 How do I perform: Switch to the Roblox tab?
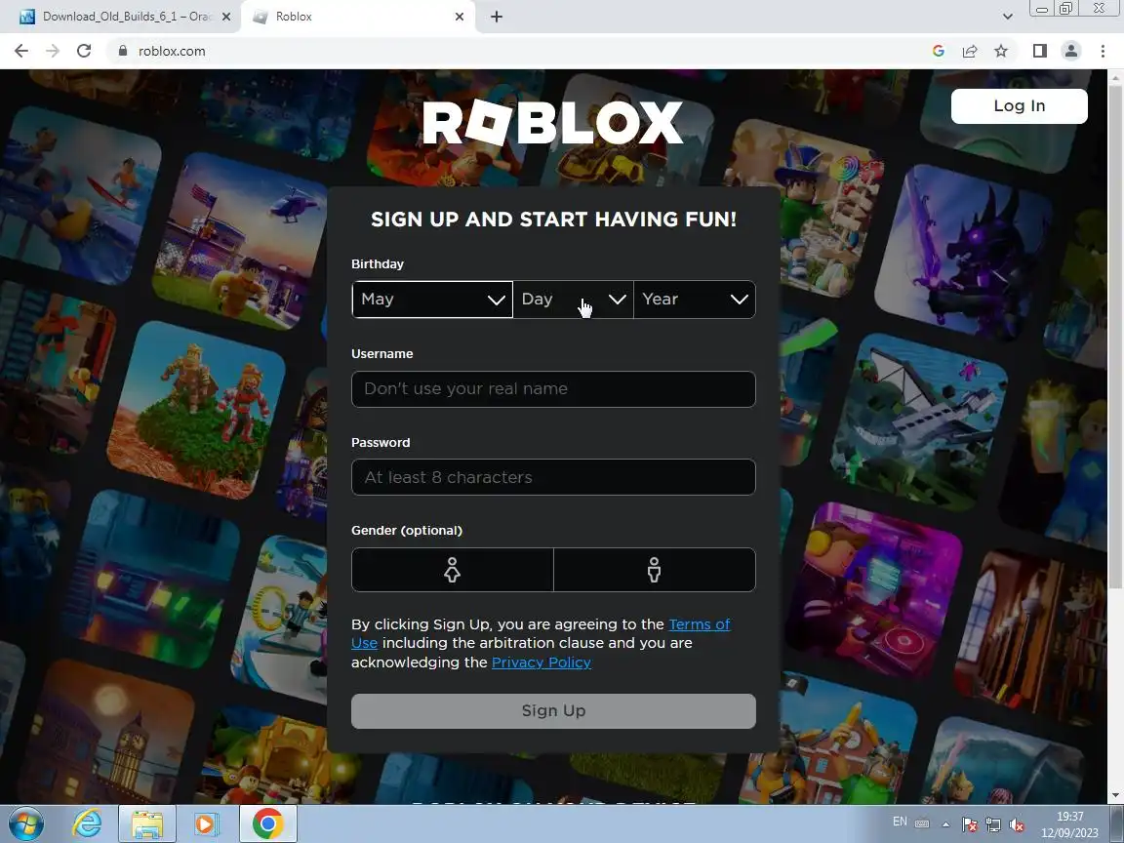coord(358,17)
